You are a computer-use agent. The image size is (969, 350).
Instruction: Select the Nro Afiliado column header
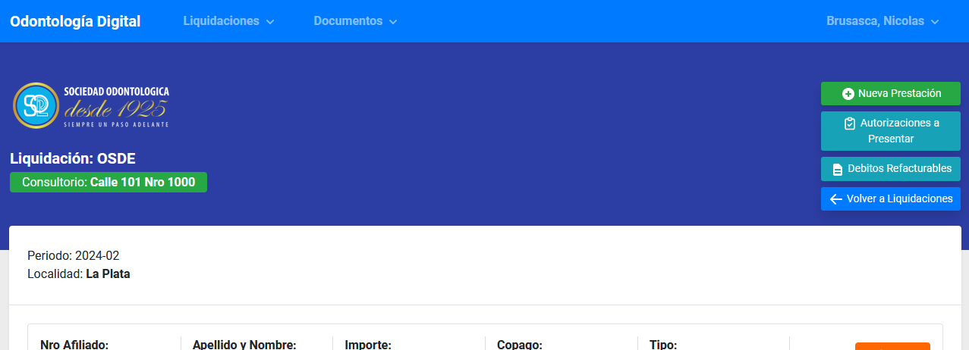point(74,345)
